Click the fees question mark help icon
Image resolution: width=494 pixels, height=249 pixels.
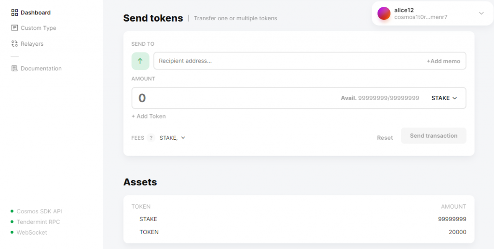151,138
